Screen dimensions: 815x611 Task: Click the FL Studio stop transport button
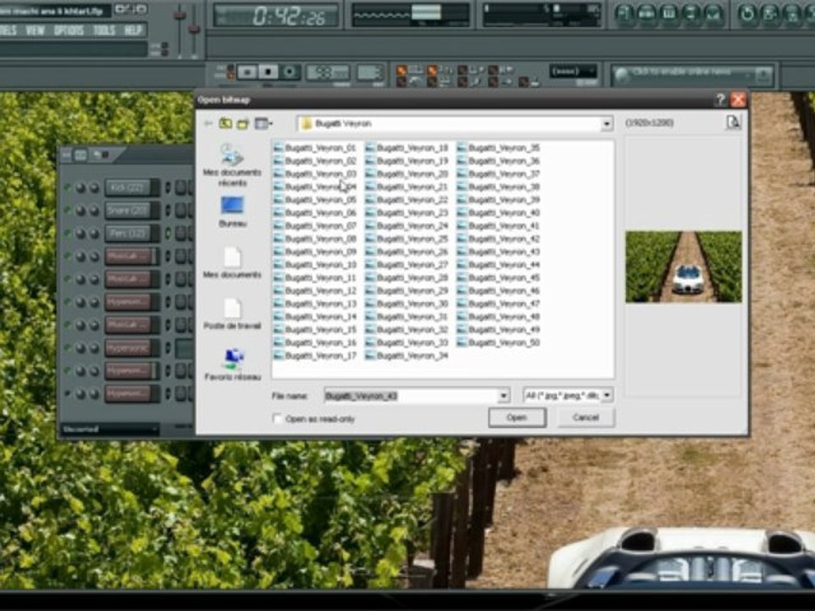coord(268,72)
